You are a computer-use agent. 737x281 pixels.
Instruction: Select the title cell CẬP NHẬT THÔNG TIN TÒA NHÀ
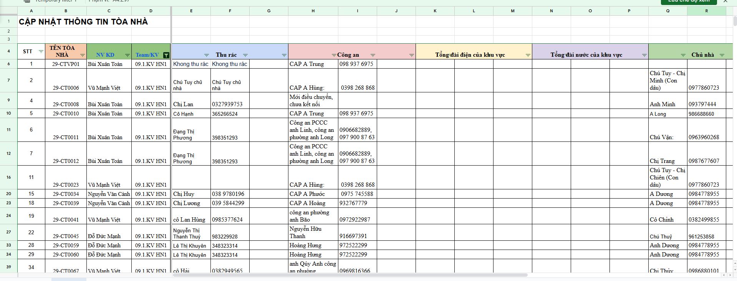[83, 22]
